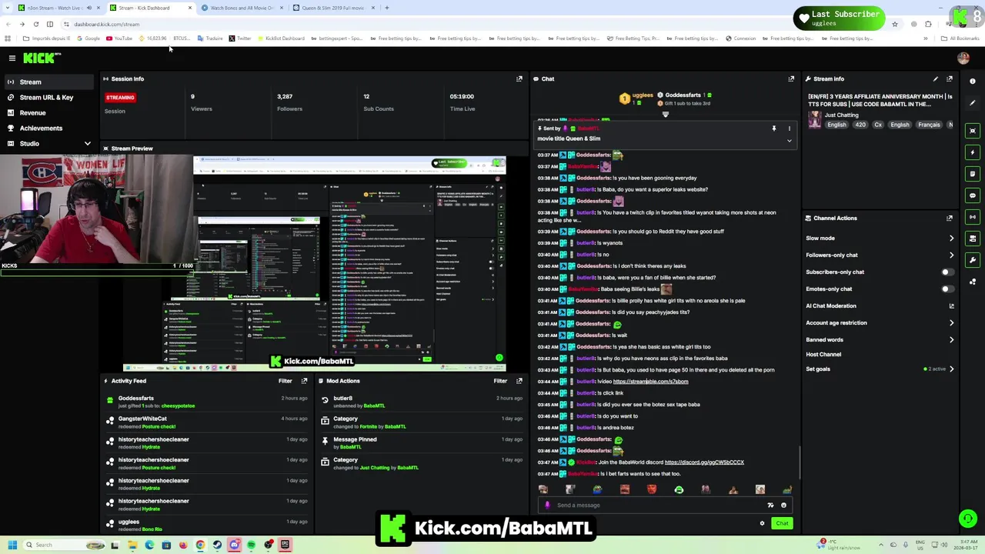The height and width of the screenshot is (554, 985).
Task: Toggle the stream preview sidebar icon
Action: click(973, 131)
